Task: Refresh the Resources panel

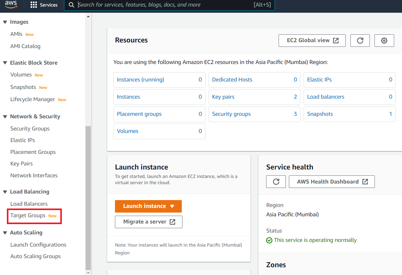Action: pos(360,40)
